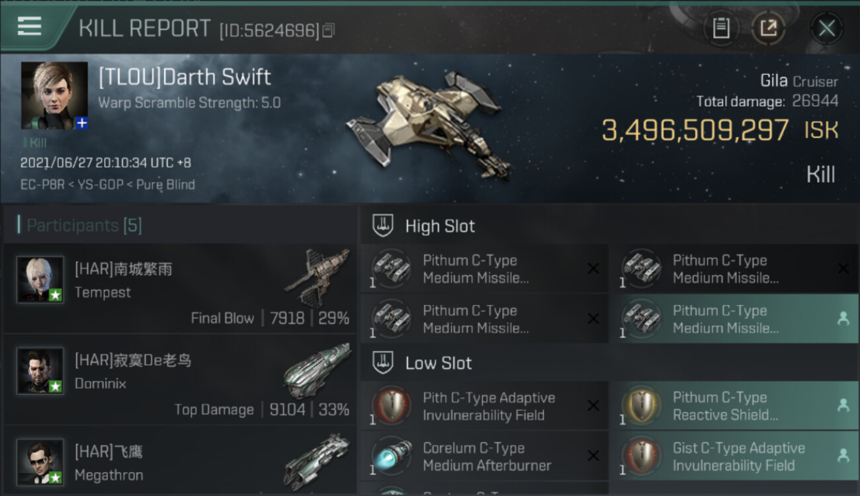Click the X on first Medium Missile launcher
Image resolution: width=860 pixels, height=496 pixels.
click(x=593, y=269)
